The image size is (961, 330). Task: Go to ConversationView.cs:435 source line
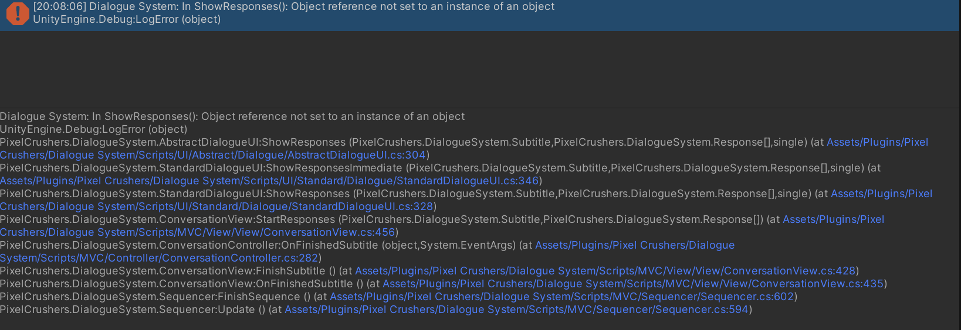(x=633, y=284)
